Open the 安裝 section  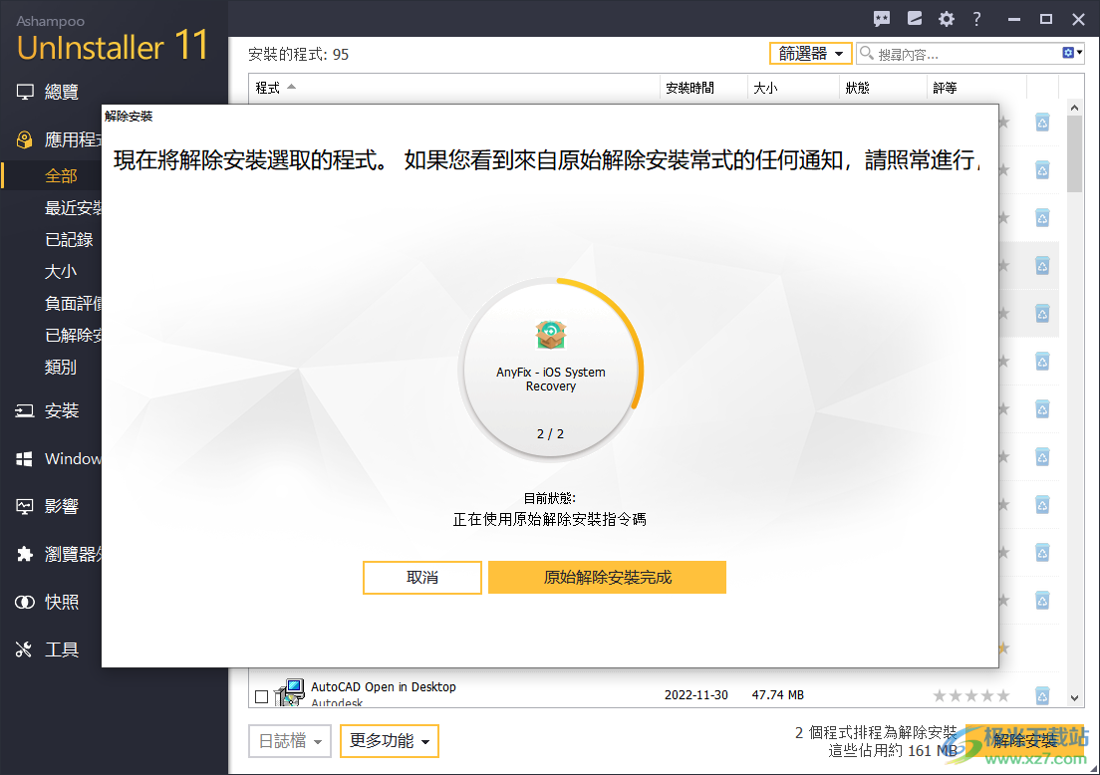pyautogui.click(x=61, y=410)
